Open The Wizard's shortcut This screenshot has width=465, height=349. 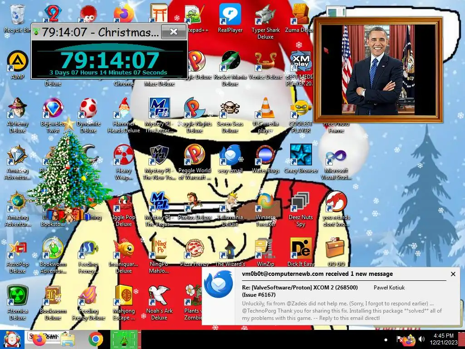click(x=230, y=253)
